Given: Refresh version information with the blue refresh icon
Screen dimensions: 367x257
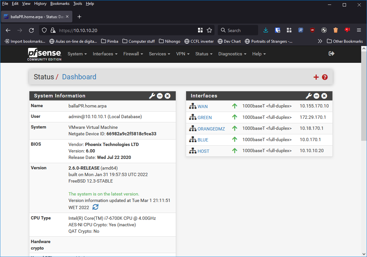Looking at the screenshot, I should (95, 207).
